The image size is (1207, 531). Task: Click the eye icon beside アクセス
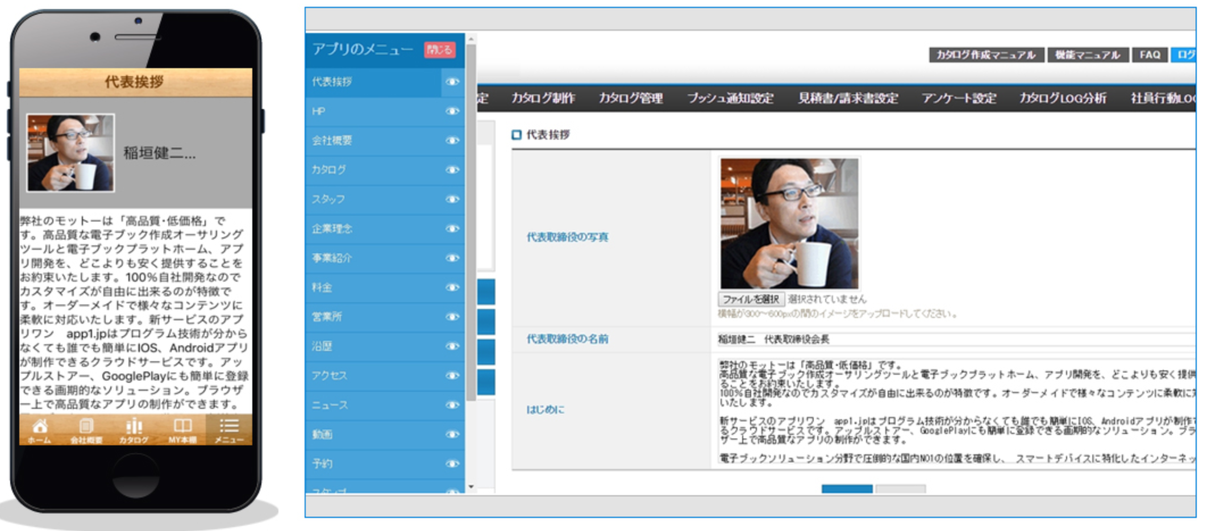[x=452, y=375]
